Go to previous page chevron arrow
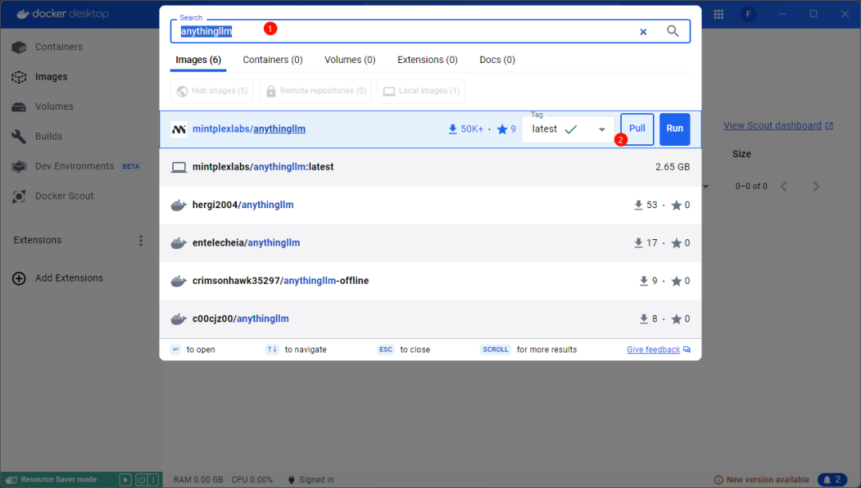This screenshot has height=488, width=861. coord(784,187)
